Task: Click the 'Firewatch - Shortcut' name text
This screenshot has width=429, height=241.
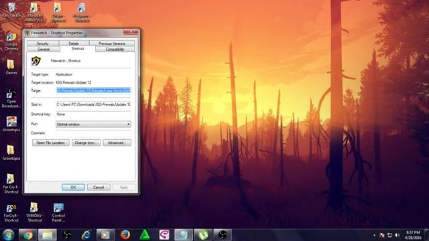Action: coord(66,61)
